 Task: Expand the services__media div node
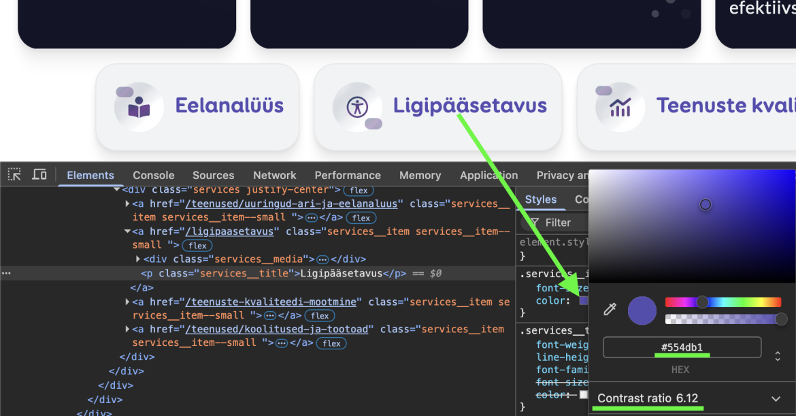click(x=137, y=259)
